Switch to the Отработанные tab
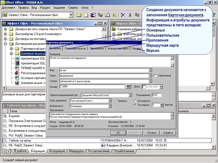 tap(124, 151)
